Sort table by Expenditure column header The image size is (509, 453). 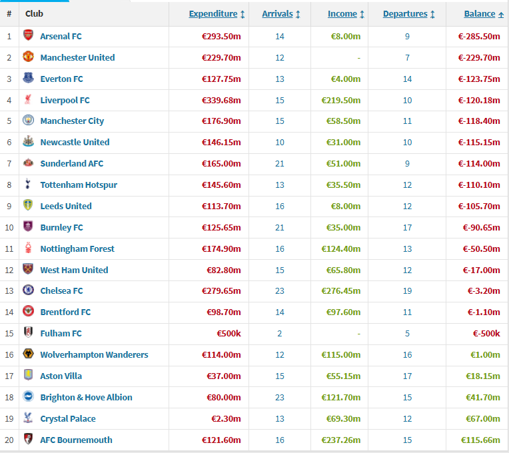coord(213,14)
